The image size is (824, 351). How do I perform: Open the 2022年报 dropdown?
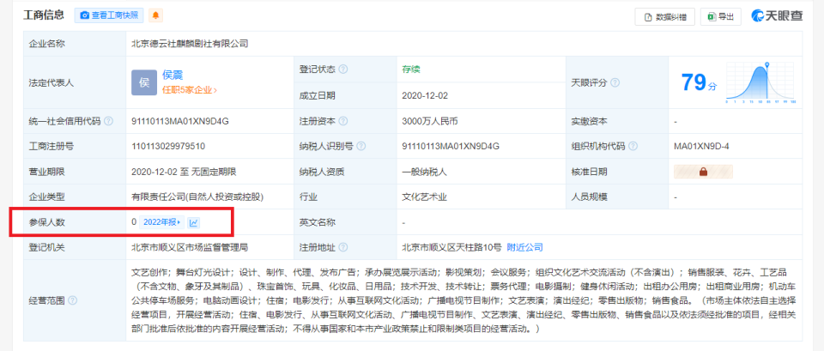(162, 222)
